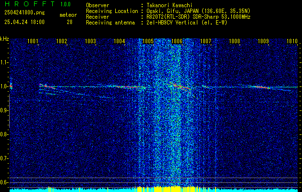The image size is (302, 192).
Task: Click the 0.7 kHz axis label
Action: click(x=4, y=158)
